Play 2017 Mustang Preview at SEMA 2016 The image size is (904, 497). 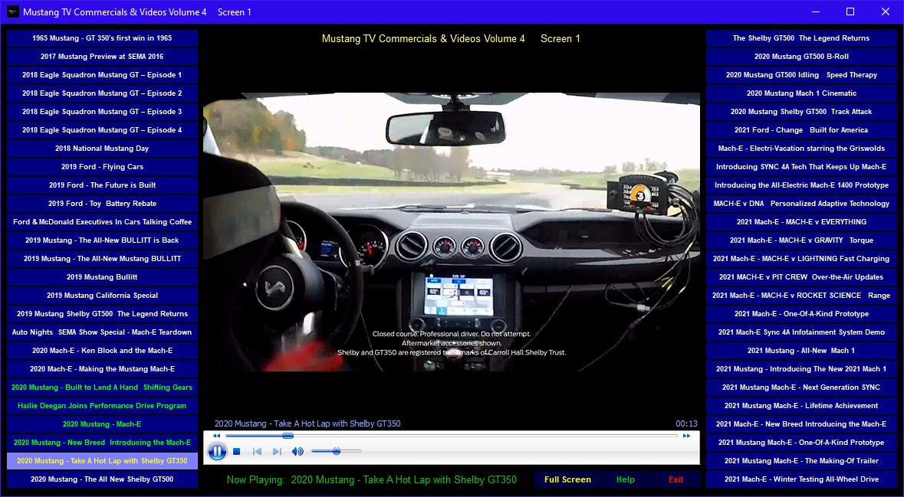coord(102,57)
